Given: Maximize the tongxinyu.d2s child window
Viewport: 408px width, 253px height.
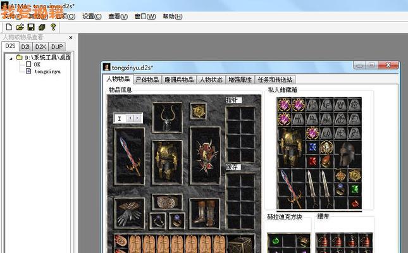Looking at the screenshot, I should [371, 65].
